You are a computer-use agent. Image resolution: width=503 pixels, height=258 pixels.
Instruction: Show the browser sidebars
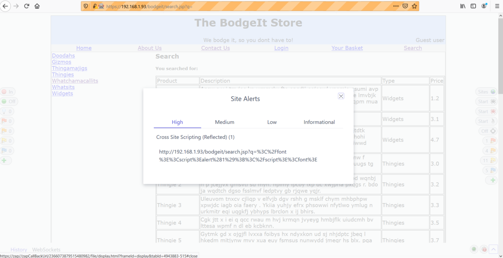coord(473,6)
